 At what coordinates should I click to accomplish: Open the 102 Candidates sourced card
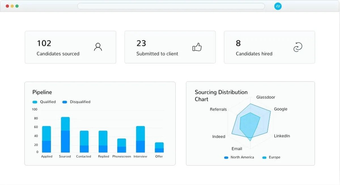coord(71,47)
